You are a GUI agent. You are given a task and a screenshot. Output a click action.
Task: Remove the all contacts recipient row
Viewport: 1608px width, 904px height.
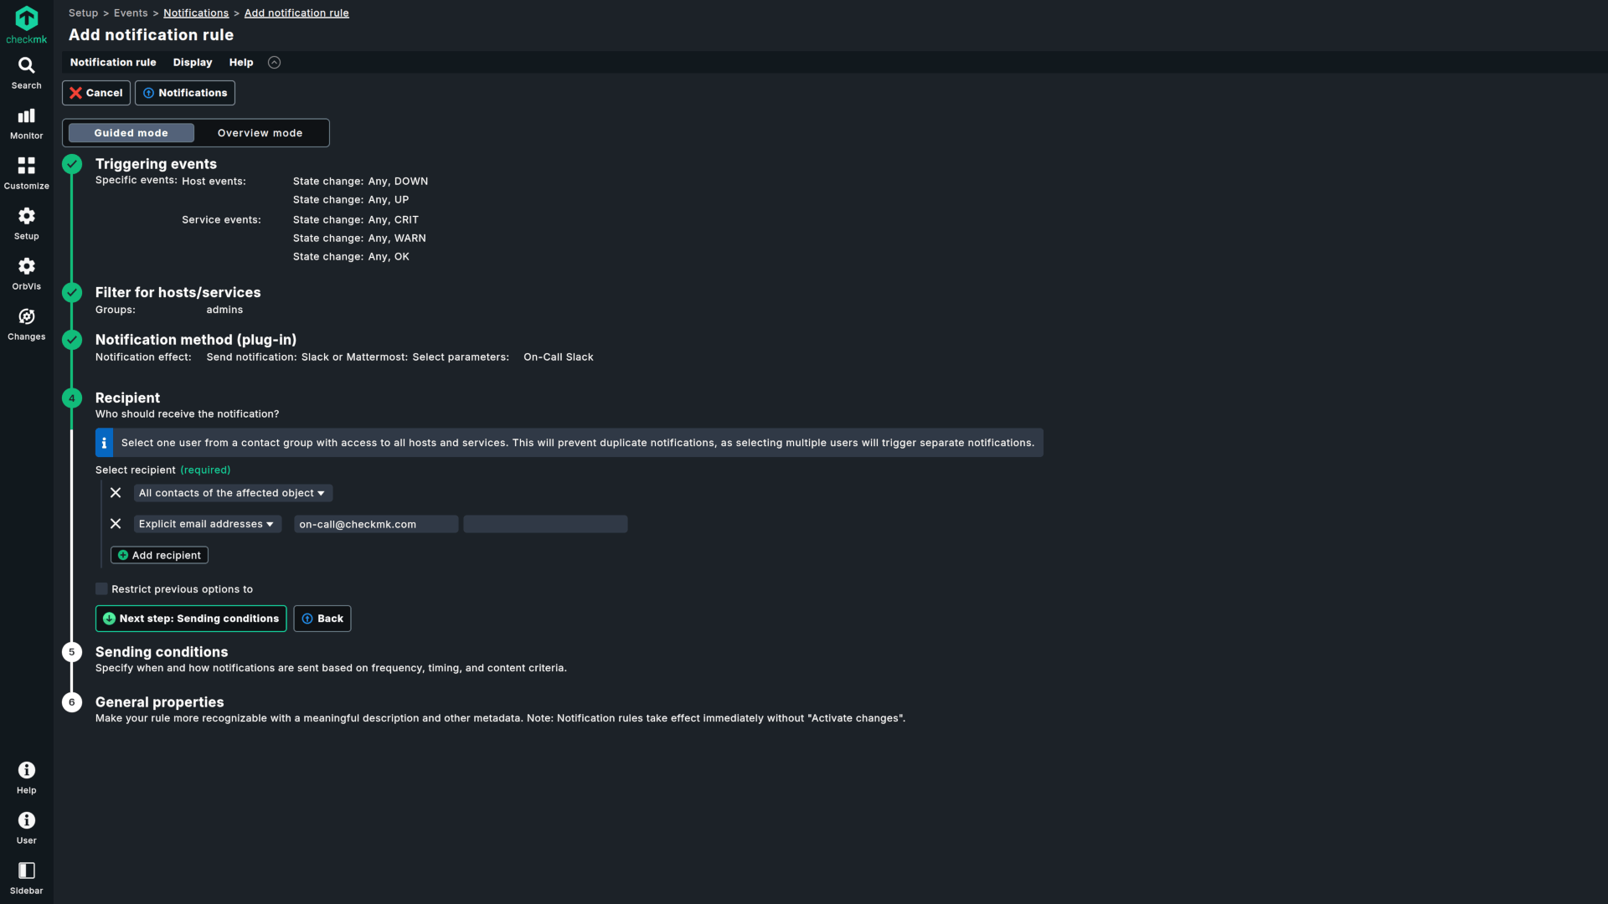pyautogui.click(x=116, y=493)
